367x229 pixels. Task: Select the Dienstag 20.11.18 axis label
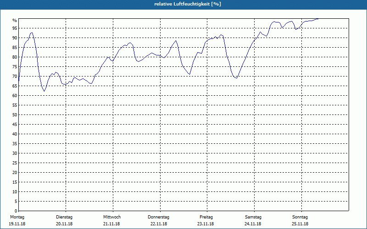coord(64,220)
